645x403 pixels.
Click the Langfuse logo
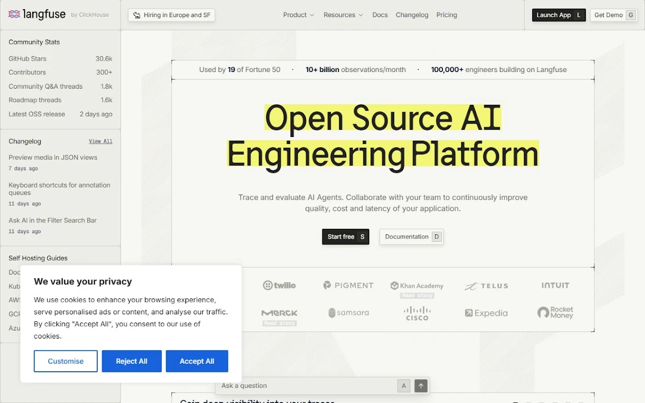click(37, 15)
